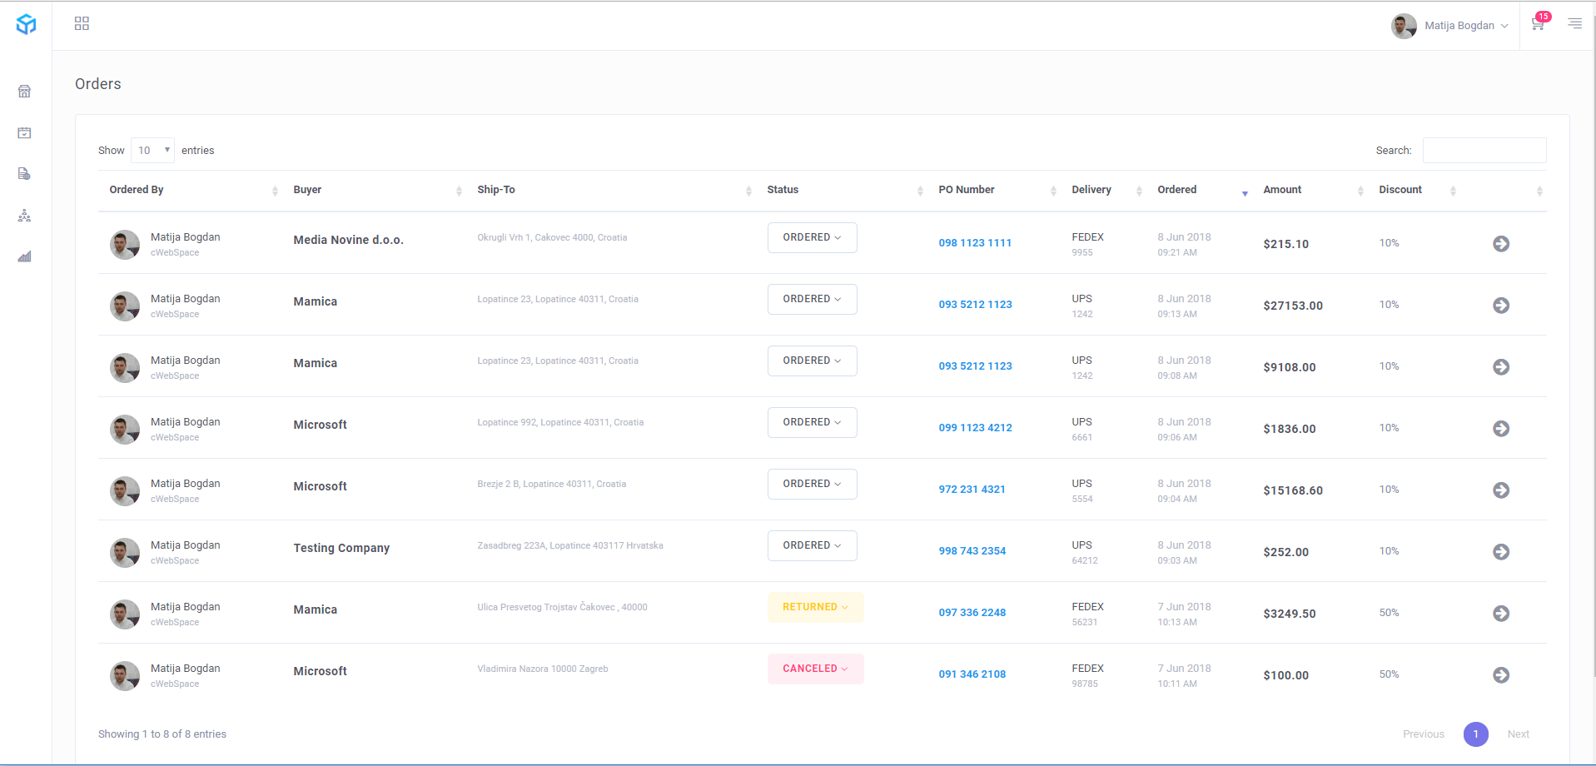The width and height of the screenshot is (1596, 766).
Task: Click PO number 098 1123 1111 link
Action: (x=975, y=243)
